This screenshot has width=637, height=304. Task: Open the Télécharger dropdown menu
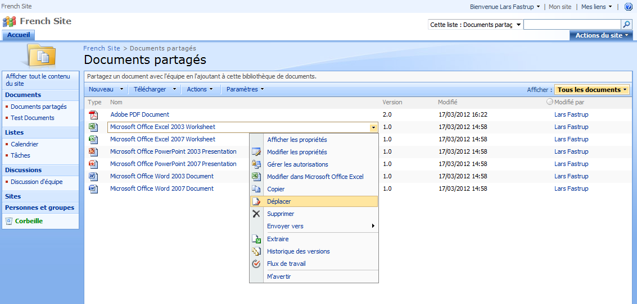pos(155,89)
